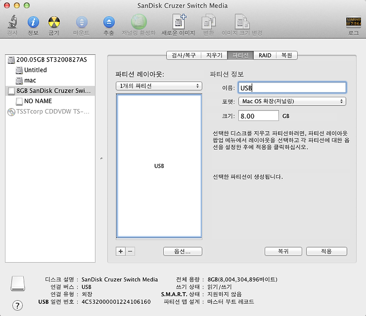This screenshot has height=316, width=366.
Task: Select the NO NAME volume
Action: (50, 101)
